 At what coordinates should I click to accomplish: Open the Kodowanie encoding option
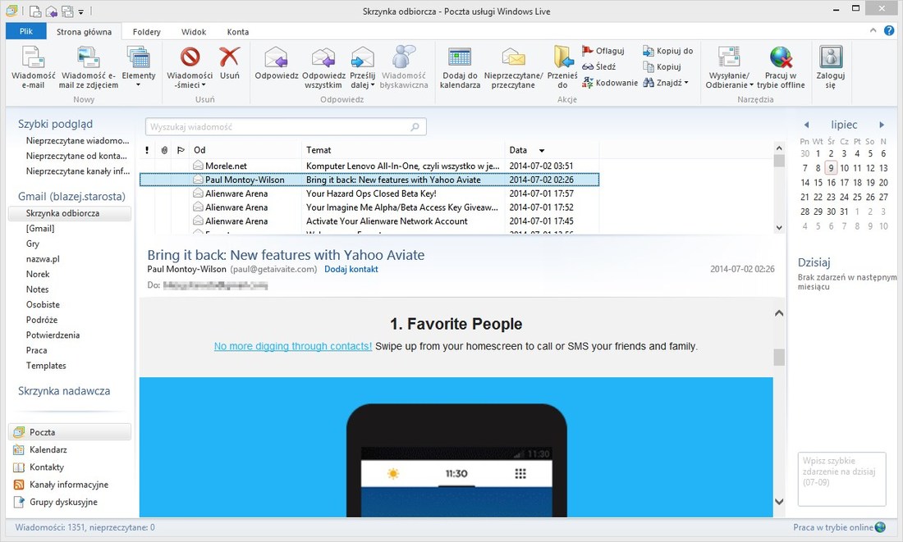click(x=609, y=83)
